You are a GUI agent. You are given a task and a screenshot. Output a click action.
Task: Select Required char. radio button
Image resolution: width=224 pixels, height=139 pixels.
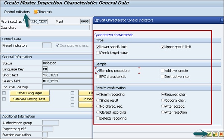163,94
